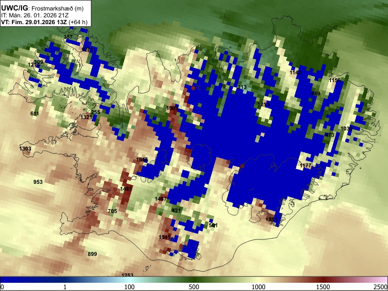388x291 pixels.
Task: Click the initial time line 'IT: Mán. 26. 01. 2026 21Z'
Action: [35, 16]
